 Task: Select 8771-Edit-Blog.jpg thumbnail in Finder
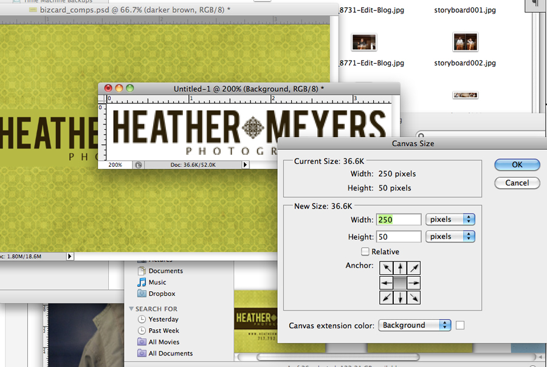point(364,42)
